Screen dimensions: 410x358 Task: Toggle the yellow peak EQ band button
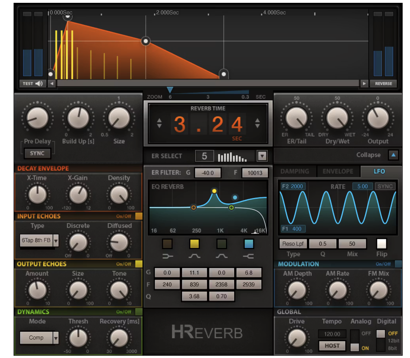(x=194, y=244)
